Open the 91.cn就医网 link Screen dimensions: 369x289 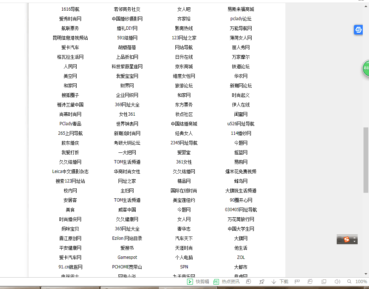70,267
